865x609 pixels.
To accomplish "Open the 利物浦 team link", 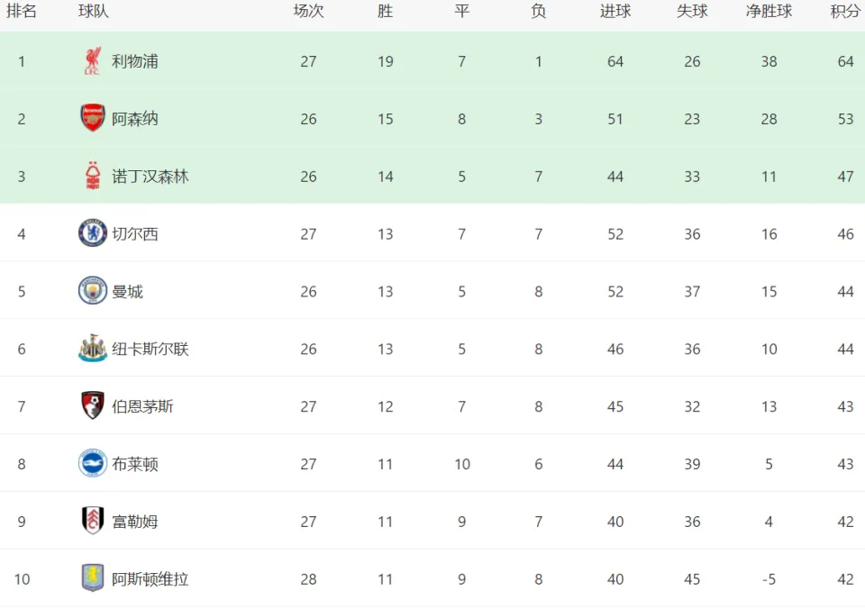I will click(x=135, y=61).
